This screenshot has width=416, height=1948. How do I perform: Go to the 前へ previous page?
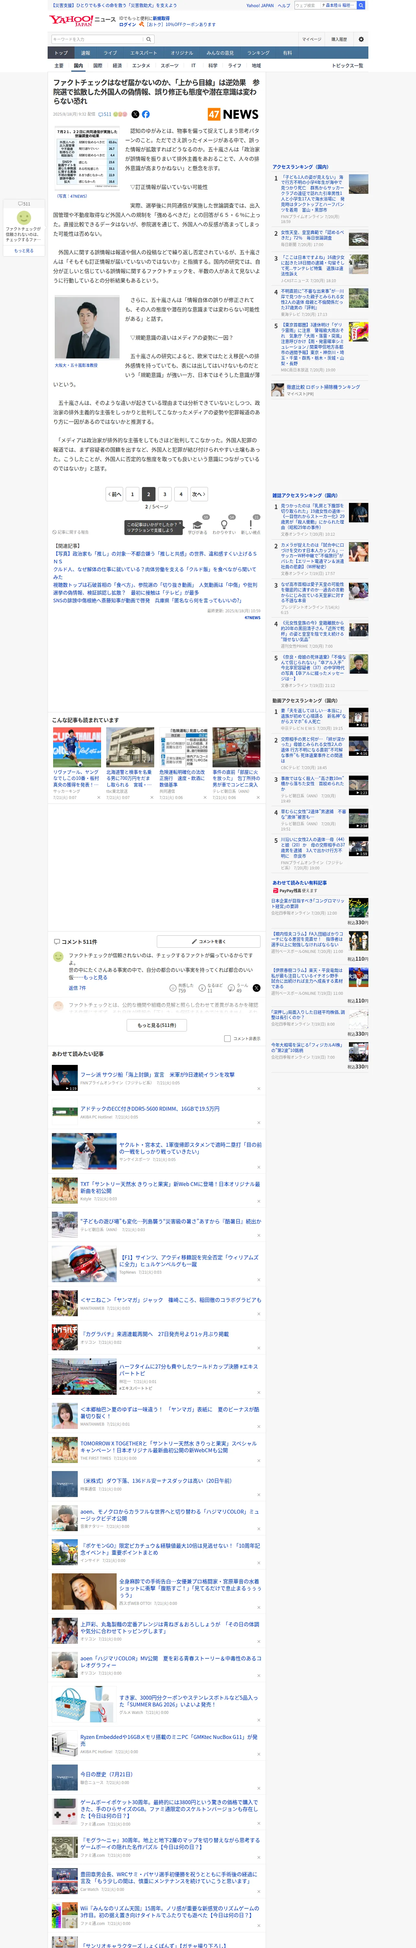coord(114,494)
